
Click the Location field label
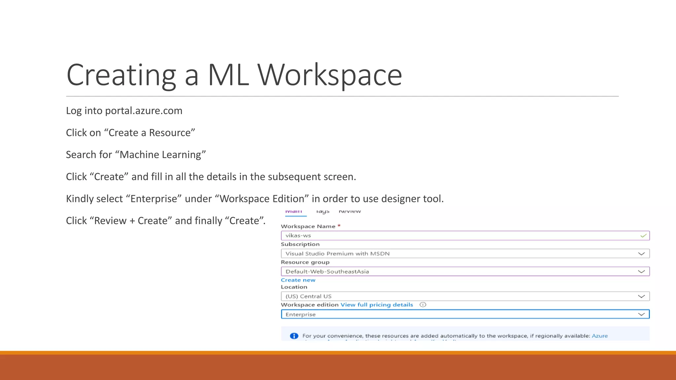point(294,287)
